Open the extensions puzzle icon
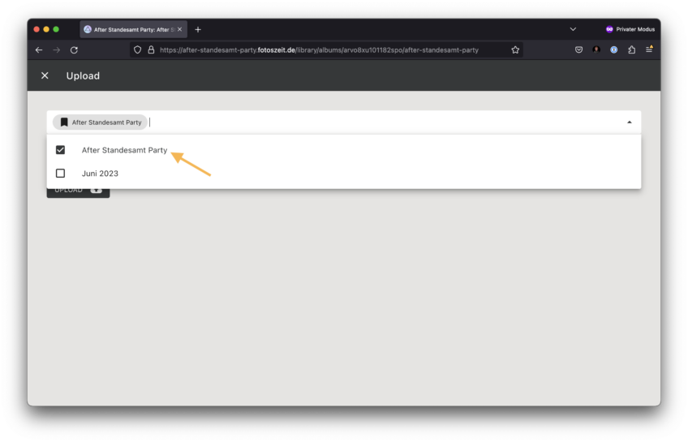 (631, 50)
